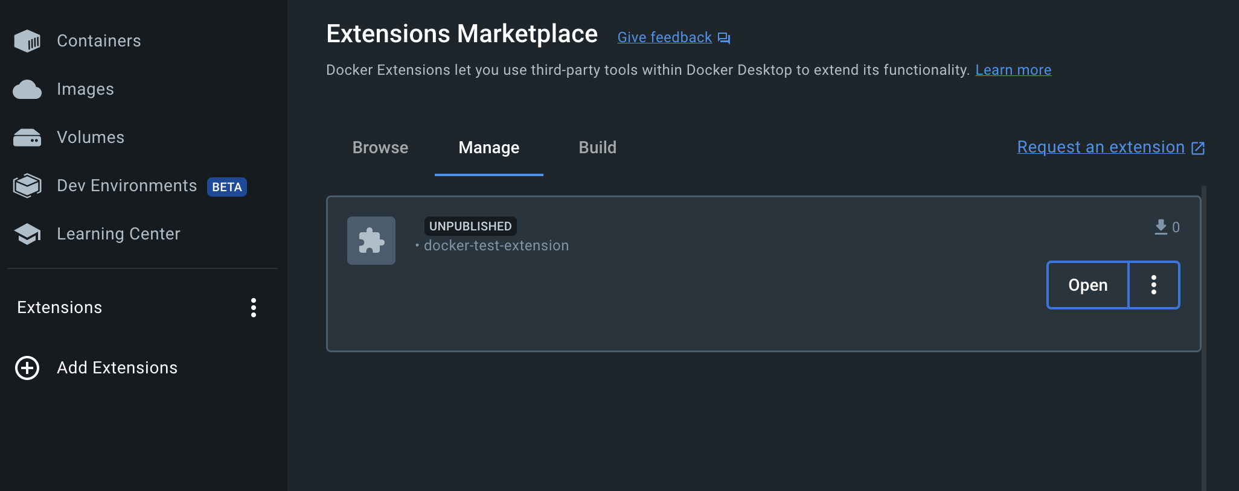Click the extensions list vertical scrollbar
Image resolution: width=1239 pixels, height=491 pixels.
coord(1203,338)
